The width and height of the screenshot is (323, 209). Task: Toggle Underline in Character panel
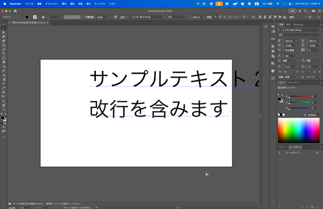click(315, 72)
